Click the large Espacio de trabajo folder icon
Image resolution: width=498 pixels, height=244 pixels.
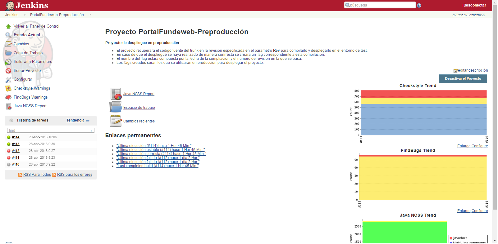tap(116, 107)
